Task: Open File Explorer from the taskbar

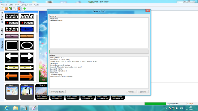Action: (15, 108)
